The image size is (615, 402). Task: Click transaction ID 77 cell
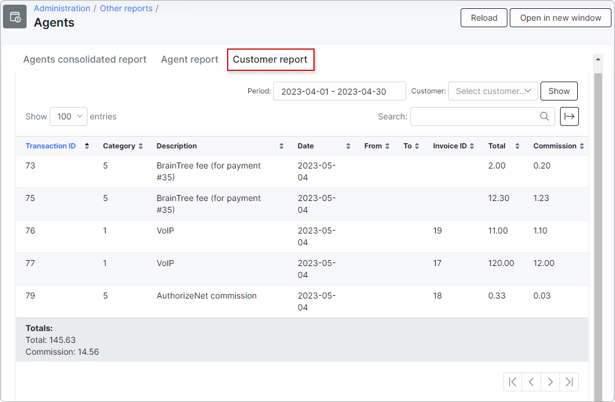point(30,263)
